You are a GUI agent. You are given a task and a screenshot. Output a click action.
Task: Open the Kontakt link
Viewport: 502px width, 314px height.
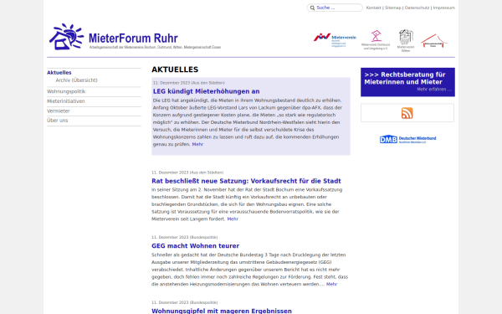pos(373,8)
